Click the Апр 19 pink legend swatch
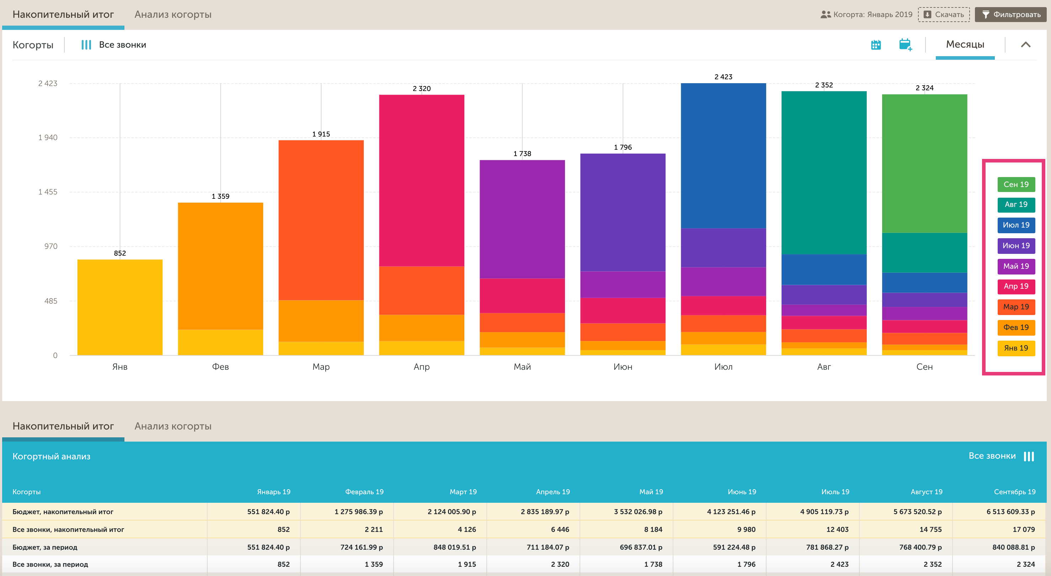1051x576 pixels. [1016, 286]
